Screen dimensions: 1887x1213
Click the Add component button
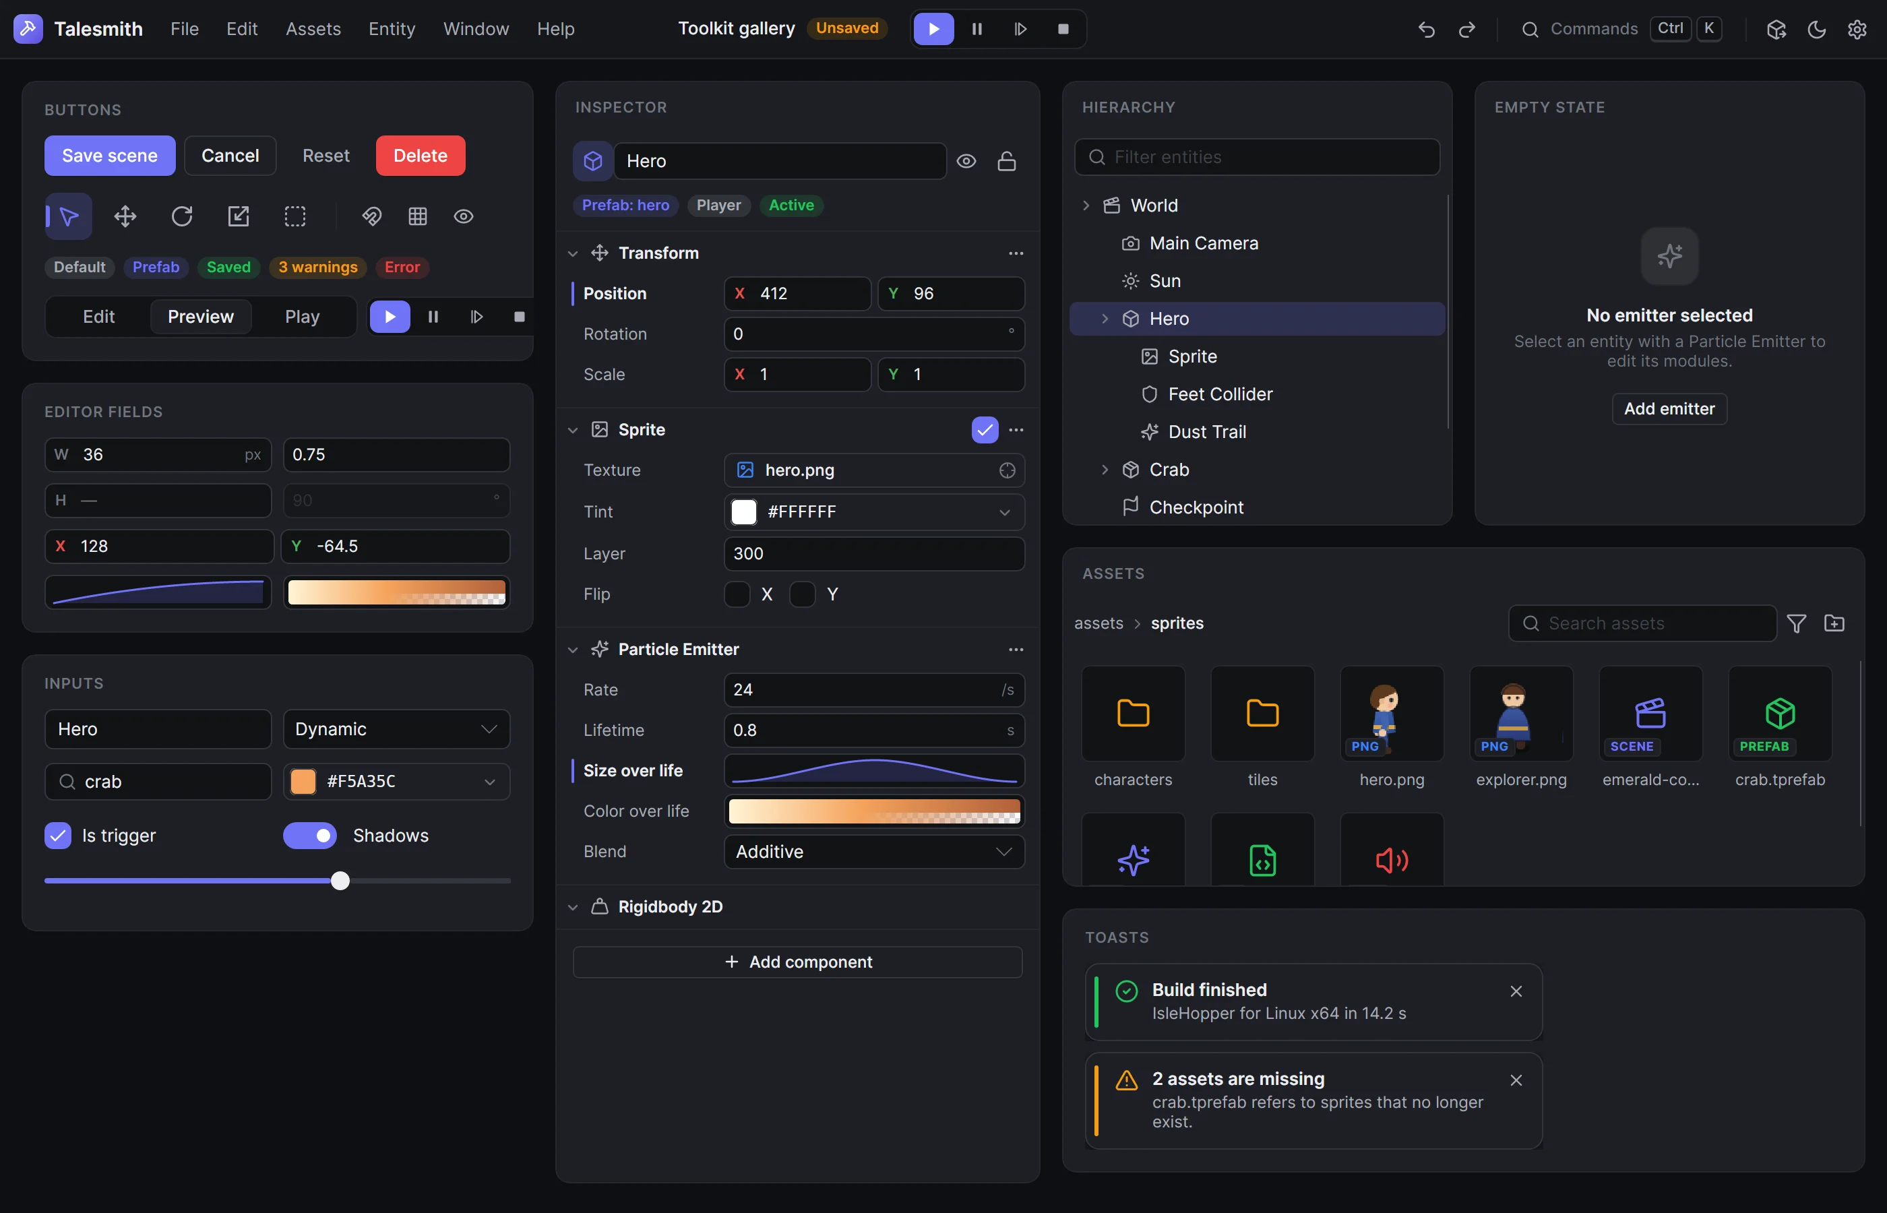pyautogui.click(x=797, y=962)
